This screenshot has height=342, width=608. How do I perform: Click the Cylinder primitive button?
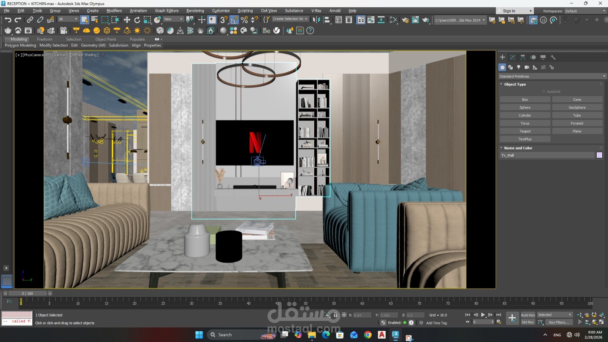(525, 115)
